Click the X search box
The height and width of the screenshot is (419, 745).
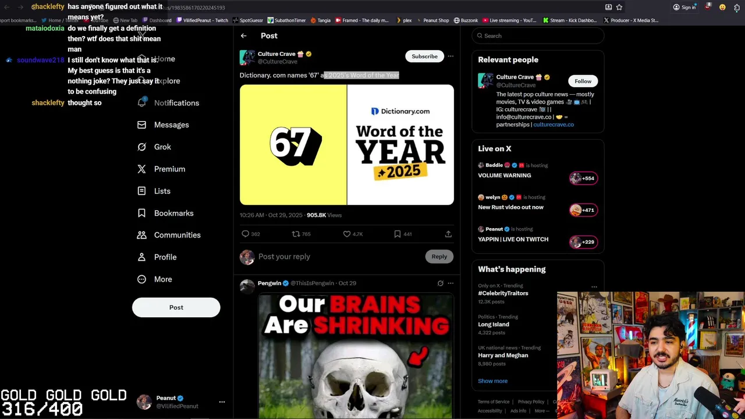coord(538,36)
